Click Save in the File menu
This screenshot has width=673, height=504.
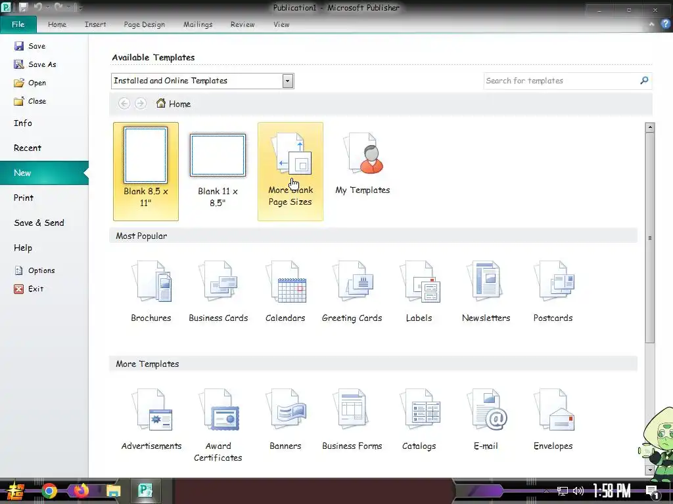click(x=30, y=46)
